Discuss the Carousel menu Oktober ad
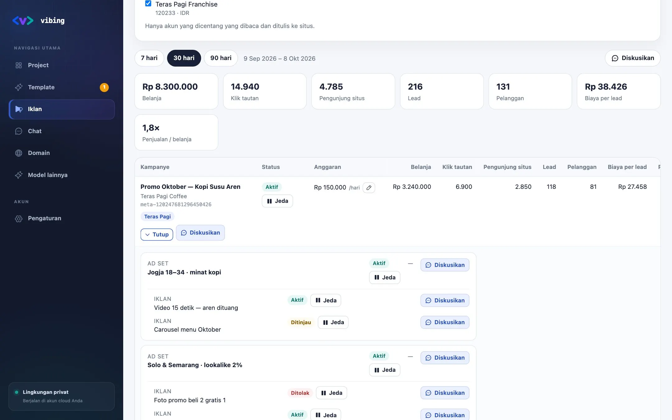 pos(445,322)
